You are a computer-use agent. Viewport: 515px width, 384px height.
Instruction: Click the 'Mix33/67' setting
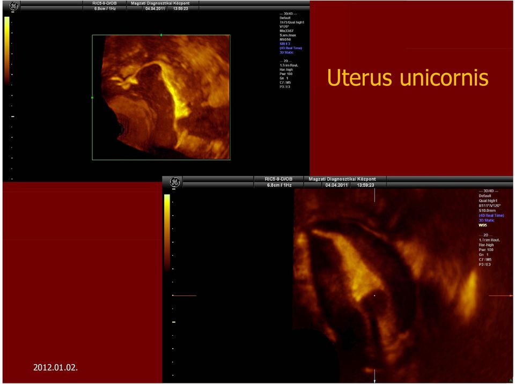click(286, 31)
